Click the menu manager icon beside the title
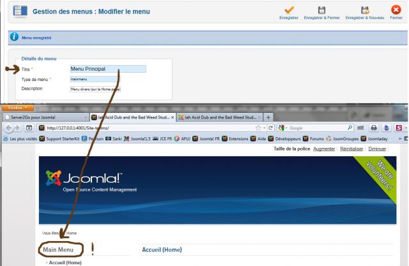 (20, 11)
